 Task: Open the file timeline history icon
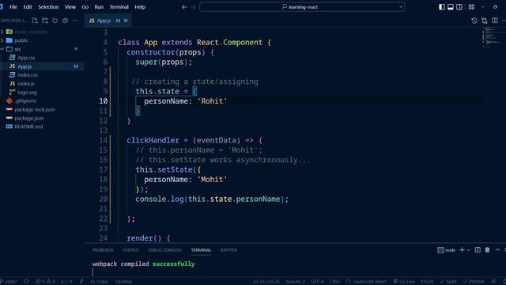pyautogui.click(x=474, y=21)
